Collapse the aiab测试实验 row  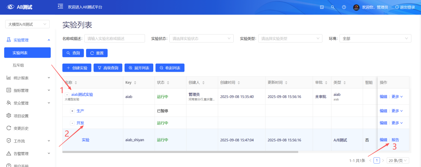click(67, 94)
